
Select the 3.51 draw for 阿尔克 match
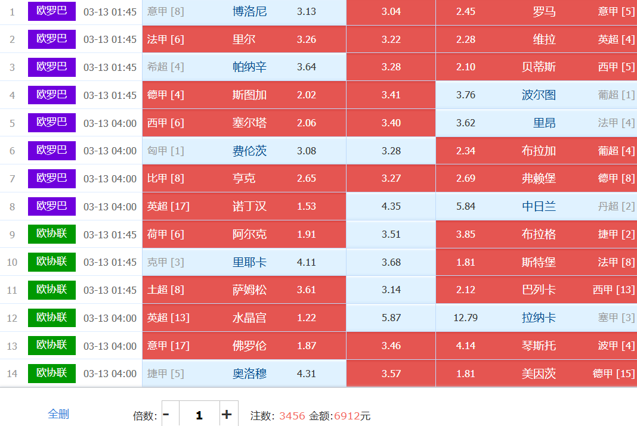tap(391, 234)
